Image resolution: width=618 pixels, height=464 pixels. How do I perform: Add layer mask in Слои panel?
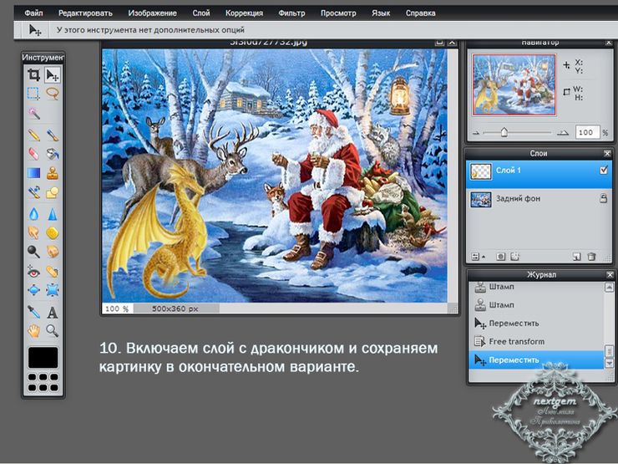coord(500,257)
